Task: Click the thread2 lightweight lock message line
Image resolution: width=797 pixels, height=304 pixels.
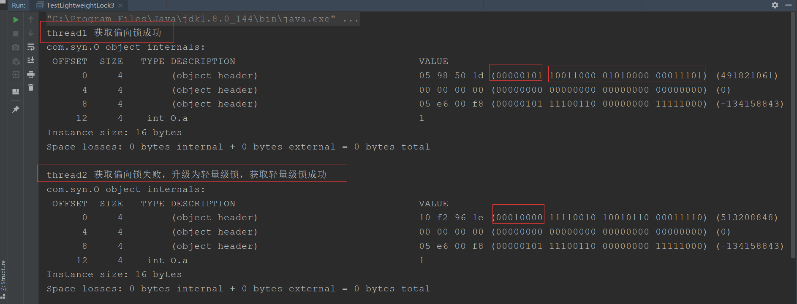Action: pyautogui.click(x=186, y=174)
